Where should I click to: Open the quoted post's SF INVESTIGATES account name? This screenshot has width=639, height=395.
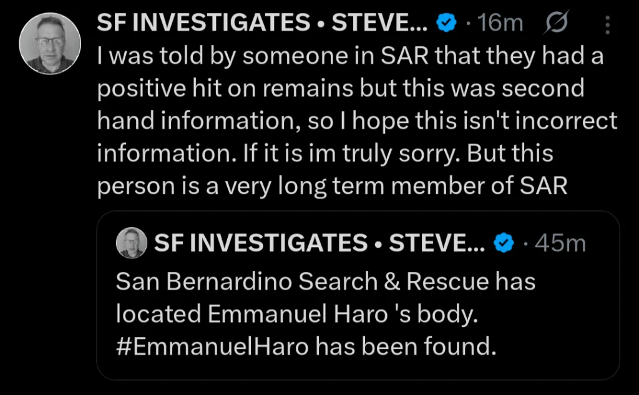(x=319, y=242)
